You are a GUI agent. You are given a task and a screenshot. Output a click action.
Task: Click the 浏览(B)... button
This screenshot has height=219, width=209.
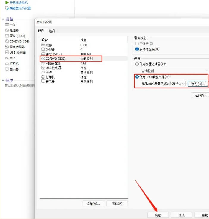coord(198,84)
